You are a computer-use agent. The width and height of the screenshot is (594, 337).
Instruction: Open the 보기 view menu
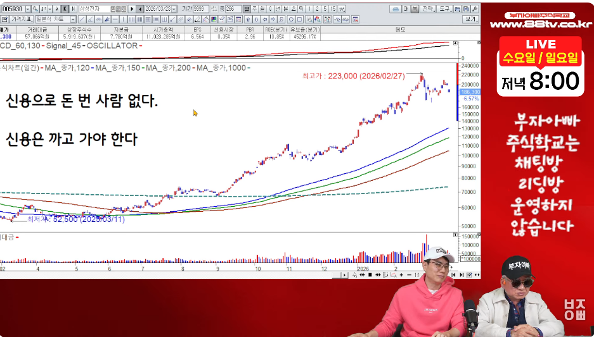[x=470, y=19]
